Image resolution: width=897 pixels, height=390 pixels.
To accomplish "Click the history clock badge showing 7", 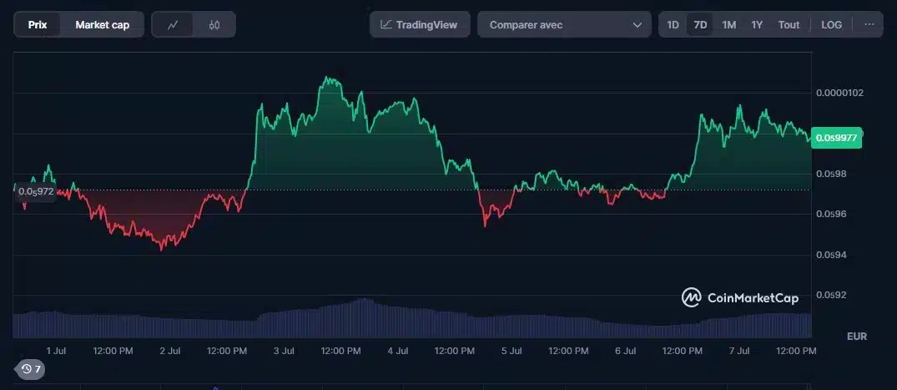I will [30, 369].
